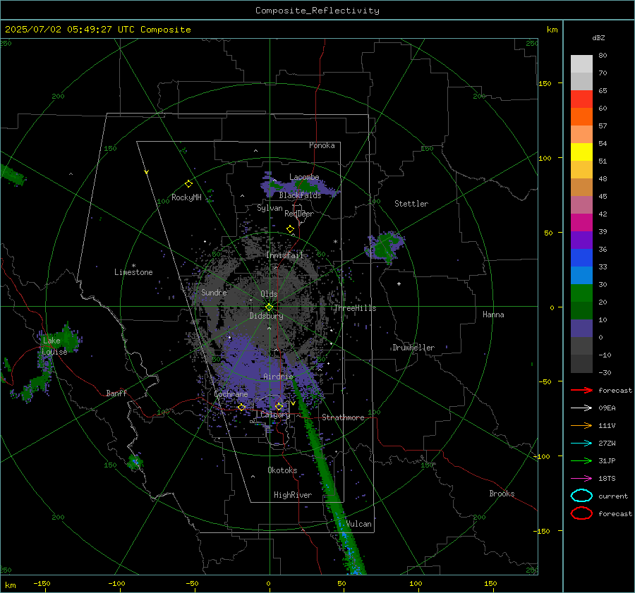This screenshot has height=593, width=635.
Task: Click the Sylvan label
Action: 270,208
